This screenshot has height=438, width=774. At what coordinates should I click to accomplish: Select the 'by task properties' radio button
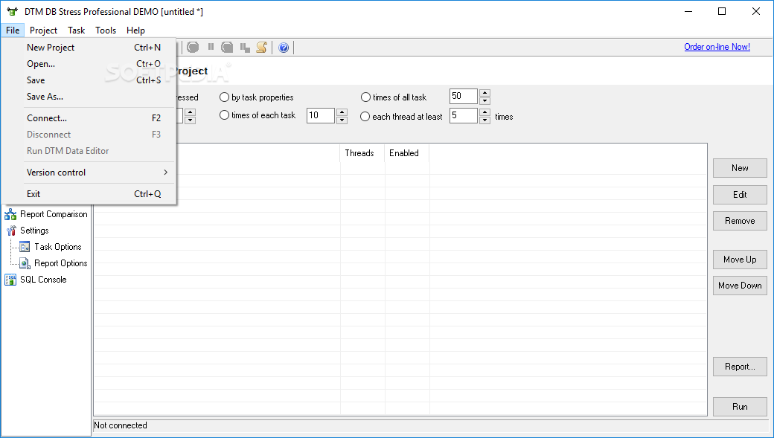[x=224, y=97]
